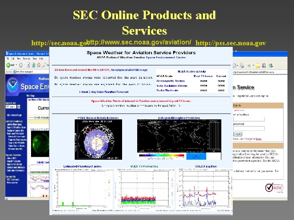Click the yellow note icon in right toolbar

click(258, 66)
